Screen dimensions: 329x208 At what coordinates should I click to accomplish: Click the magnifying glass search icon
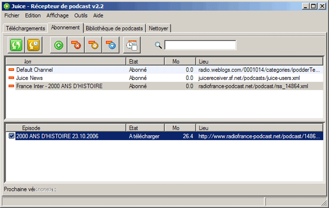pyautogui.click(x=158, y=45)
